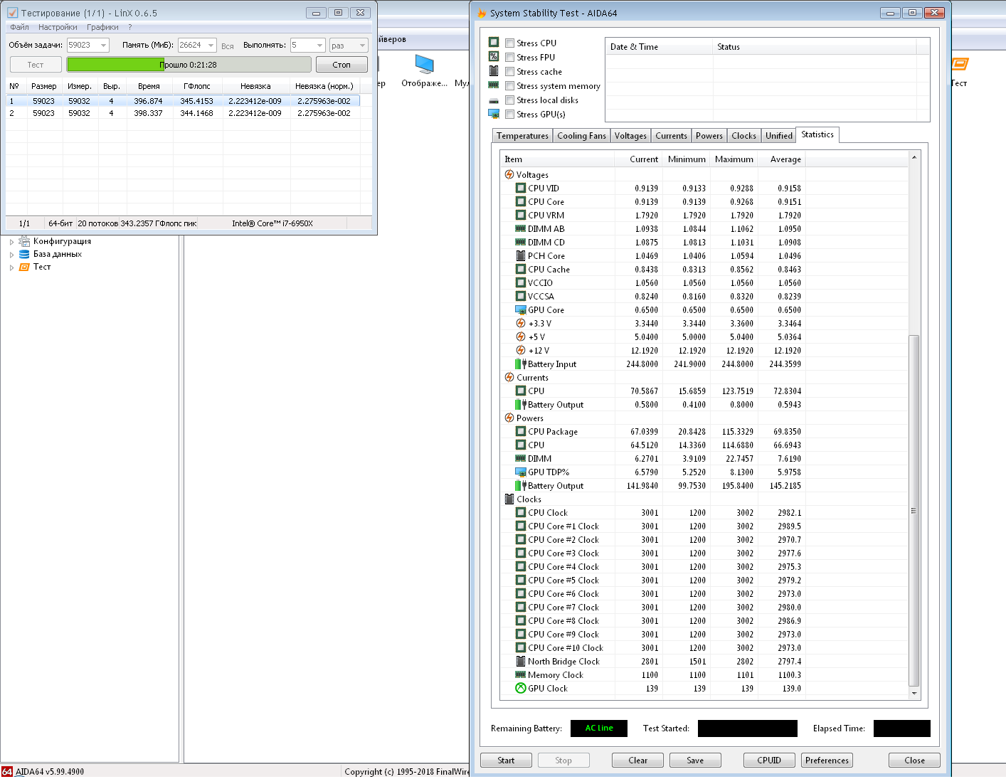Open the Настройки menu in LinX

click(58, 27)
